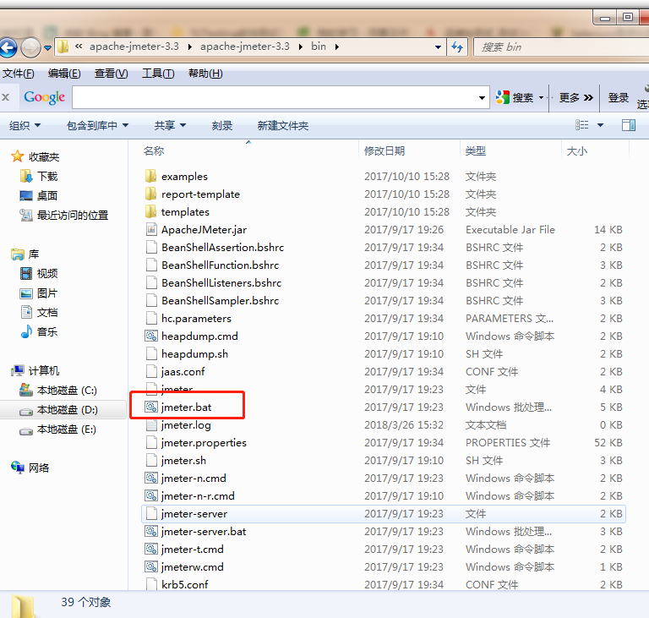Expand the address bar history dropdown
Screen dimensions: 649x618
(438, 47)
